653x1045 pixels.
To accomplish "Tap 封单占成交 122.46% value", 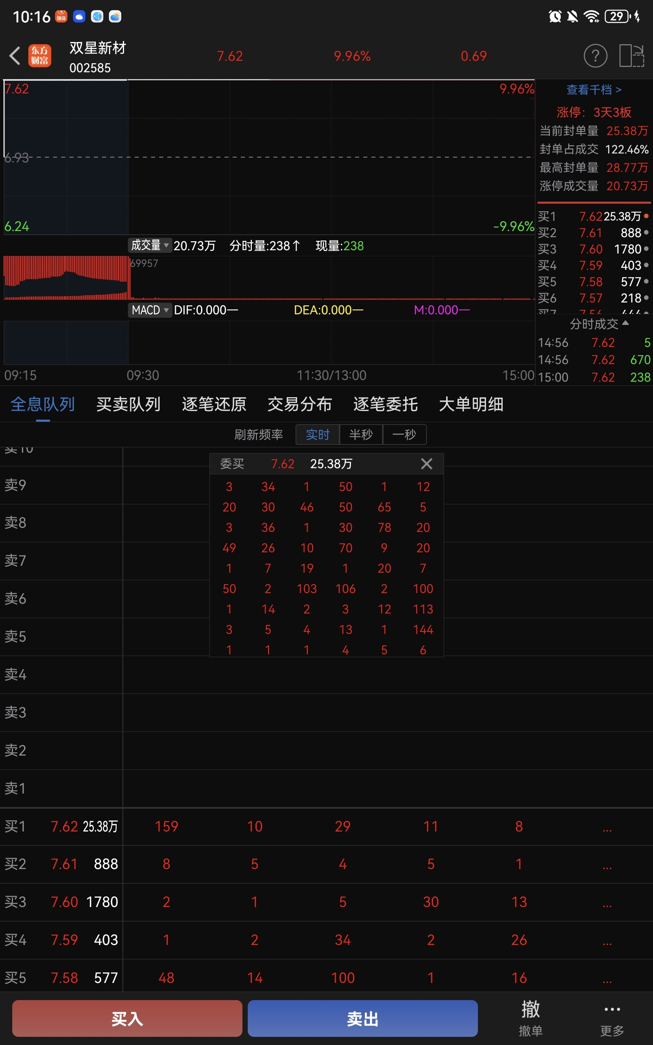I will coord(626,149).
